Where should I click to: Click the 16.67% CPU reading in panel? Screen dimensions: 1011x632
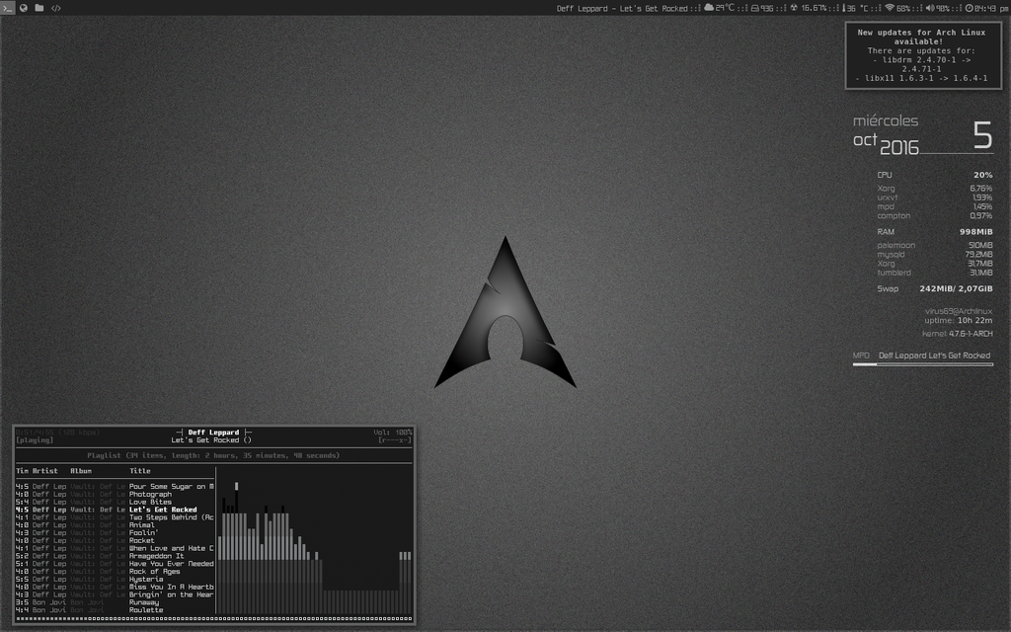[x=814, y=8]
